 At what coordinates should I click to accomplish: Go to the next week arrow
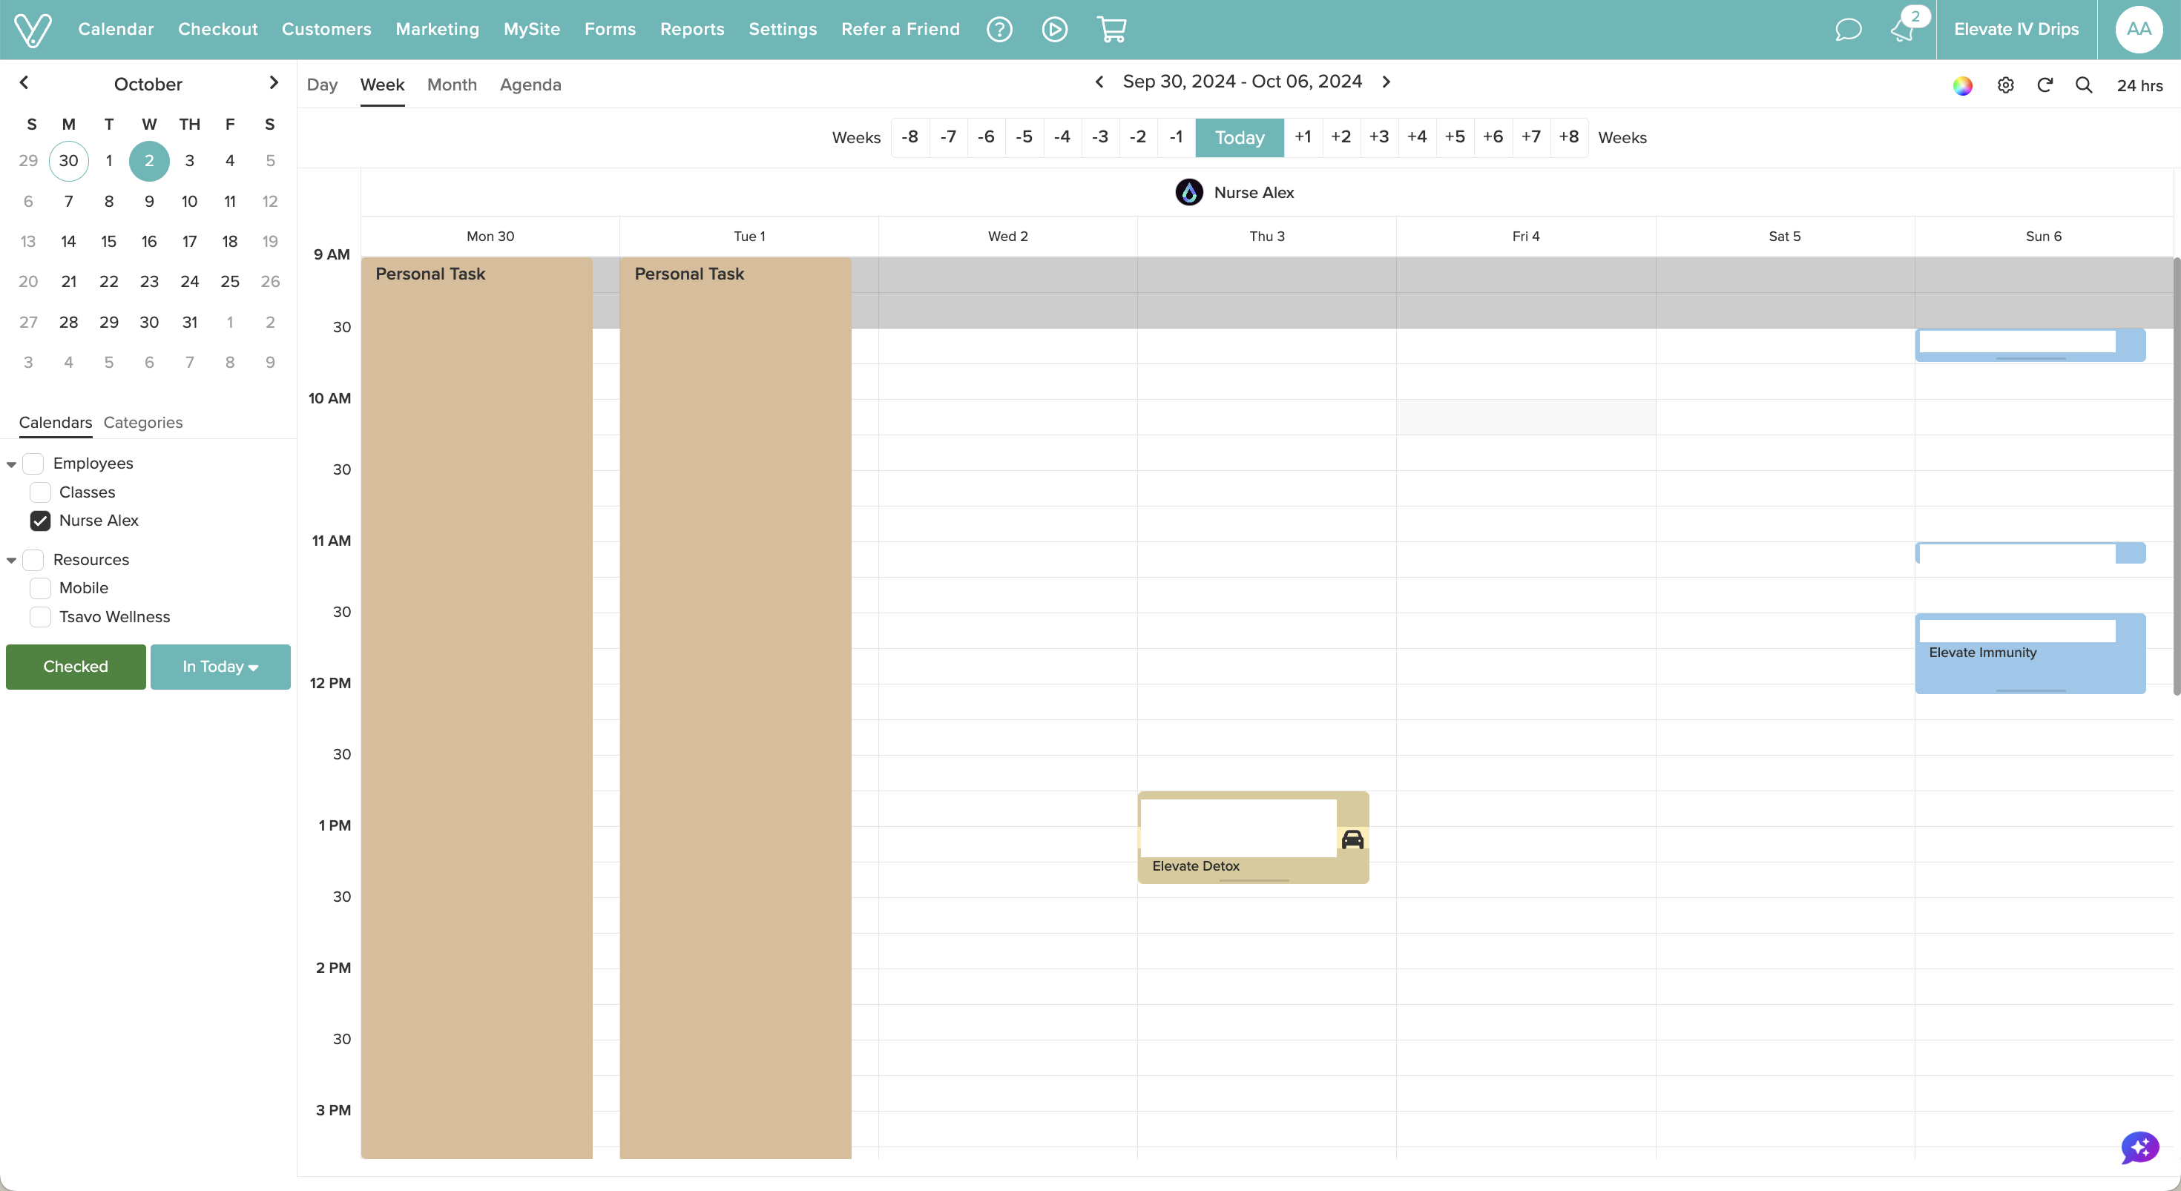click(1386, 82)
